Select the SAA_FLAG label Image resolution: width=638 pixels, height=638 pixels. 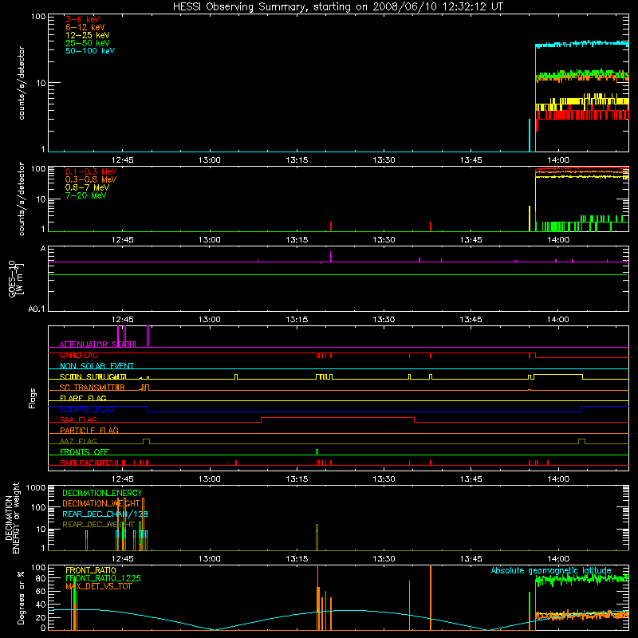78,419
